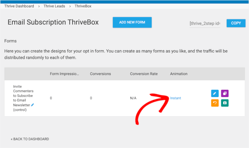Image resolution: width=249 pixels, height=148 pixels.
Task: Click the thrive_2step shortcode field
Action: point(205,23)
